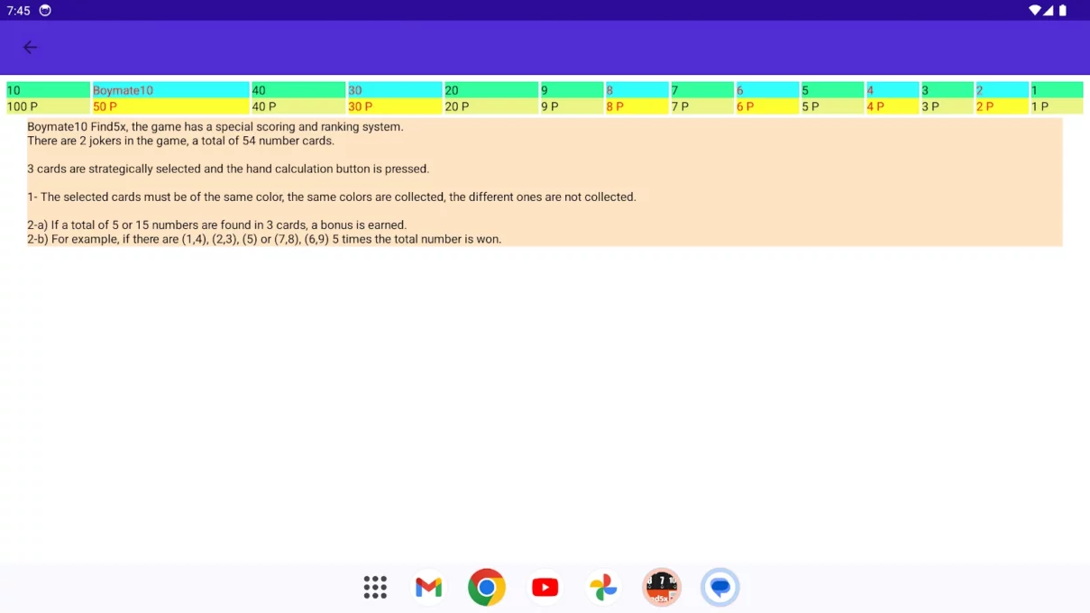
Task: Select the 'Boymate10' header cell
Action: click(x=170, y=90)
